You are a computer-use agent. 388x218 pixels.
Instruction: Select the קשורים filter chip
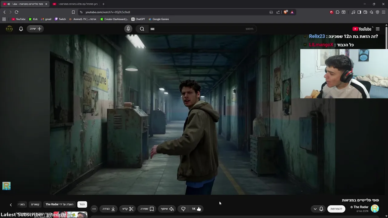click(35, 204)
